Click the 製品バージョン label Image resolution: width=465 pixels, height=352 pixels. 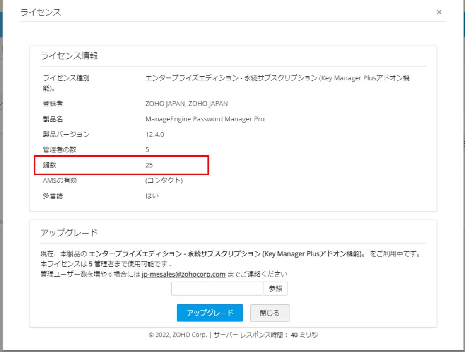point(66,134)
